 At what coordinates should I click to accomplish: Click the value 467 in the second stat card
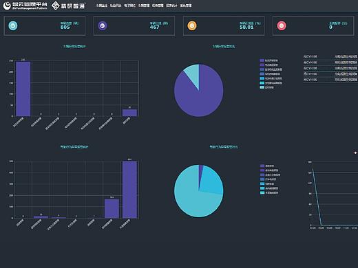tap(154, 27)
